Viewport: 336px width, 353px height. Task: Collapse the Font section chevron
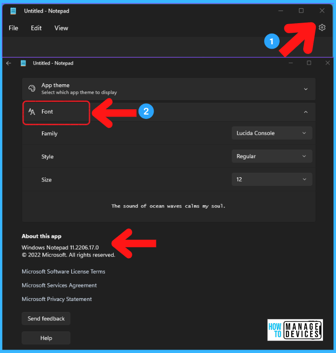point(306,112)
